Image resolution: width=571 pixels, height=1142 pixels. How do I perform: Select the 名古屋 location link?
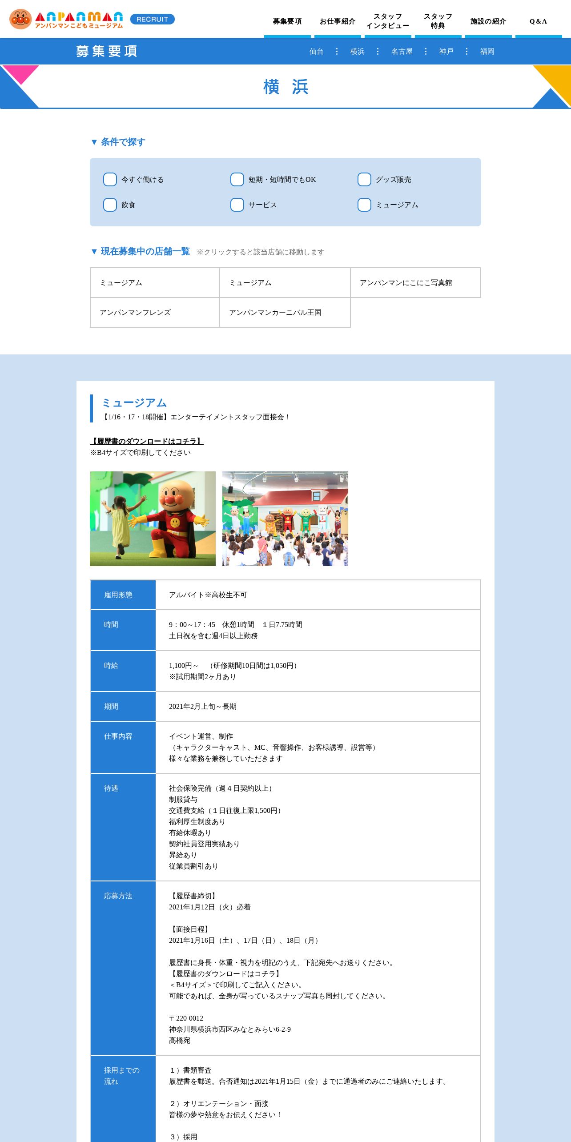[x=402, y=52]
